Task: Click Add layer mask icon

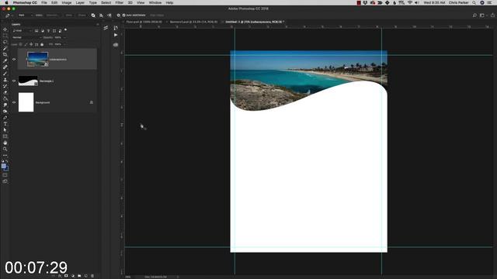Action: click(66, 276)
